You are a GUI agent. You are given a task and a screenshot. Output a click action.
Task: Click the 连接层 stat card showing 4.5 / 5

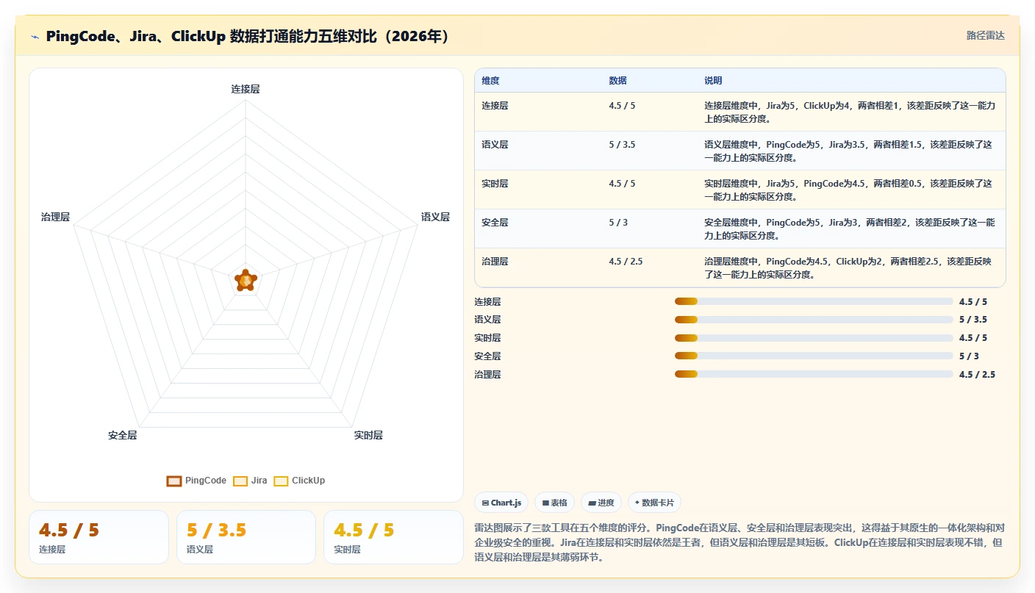(99, 537)
